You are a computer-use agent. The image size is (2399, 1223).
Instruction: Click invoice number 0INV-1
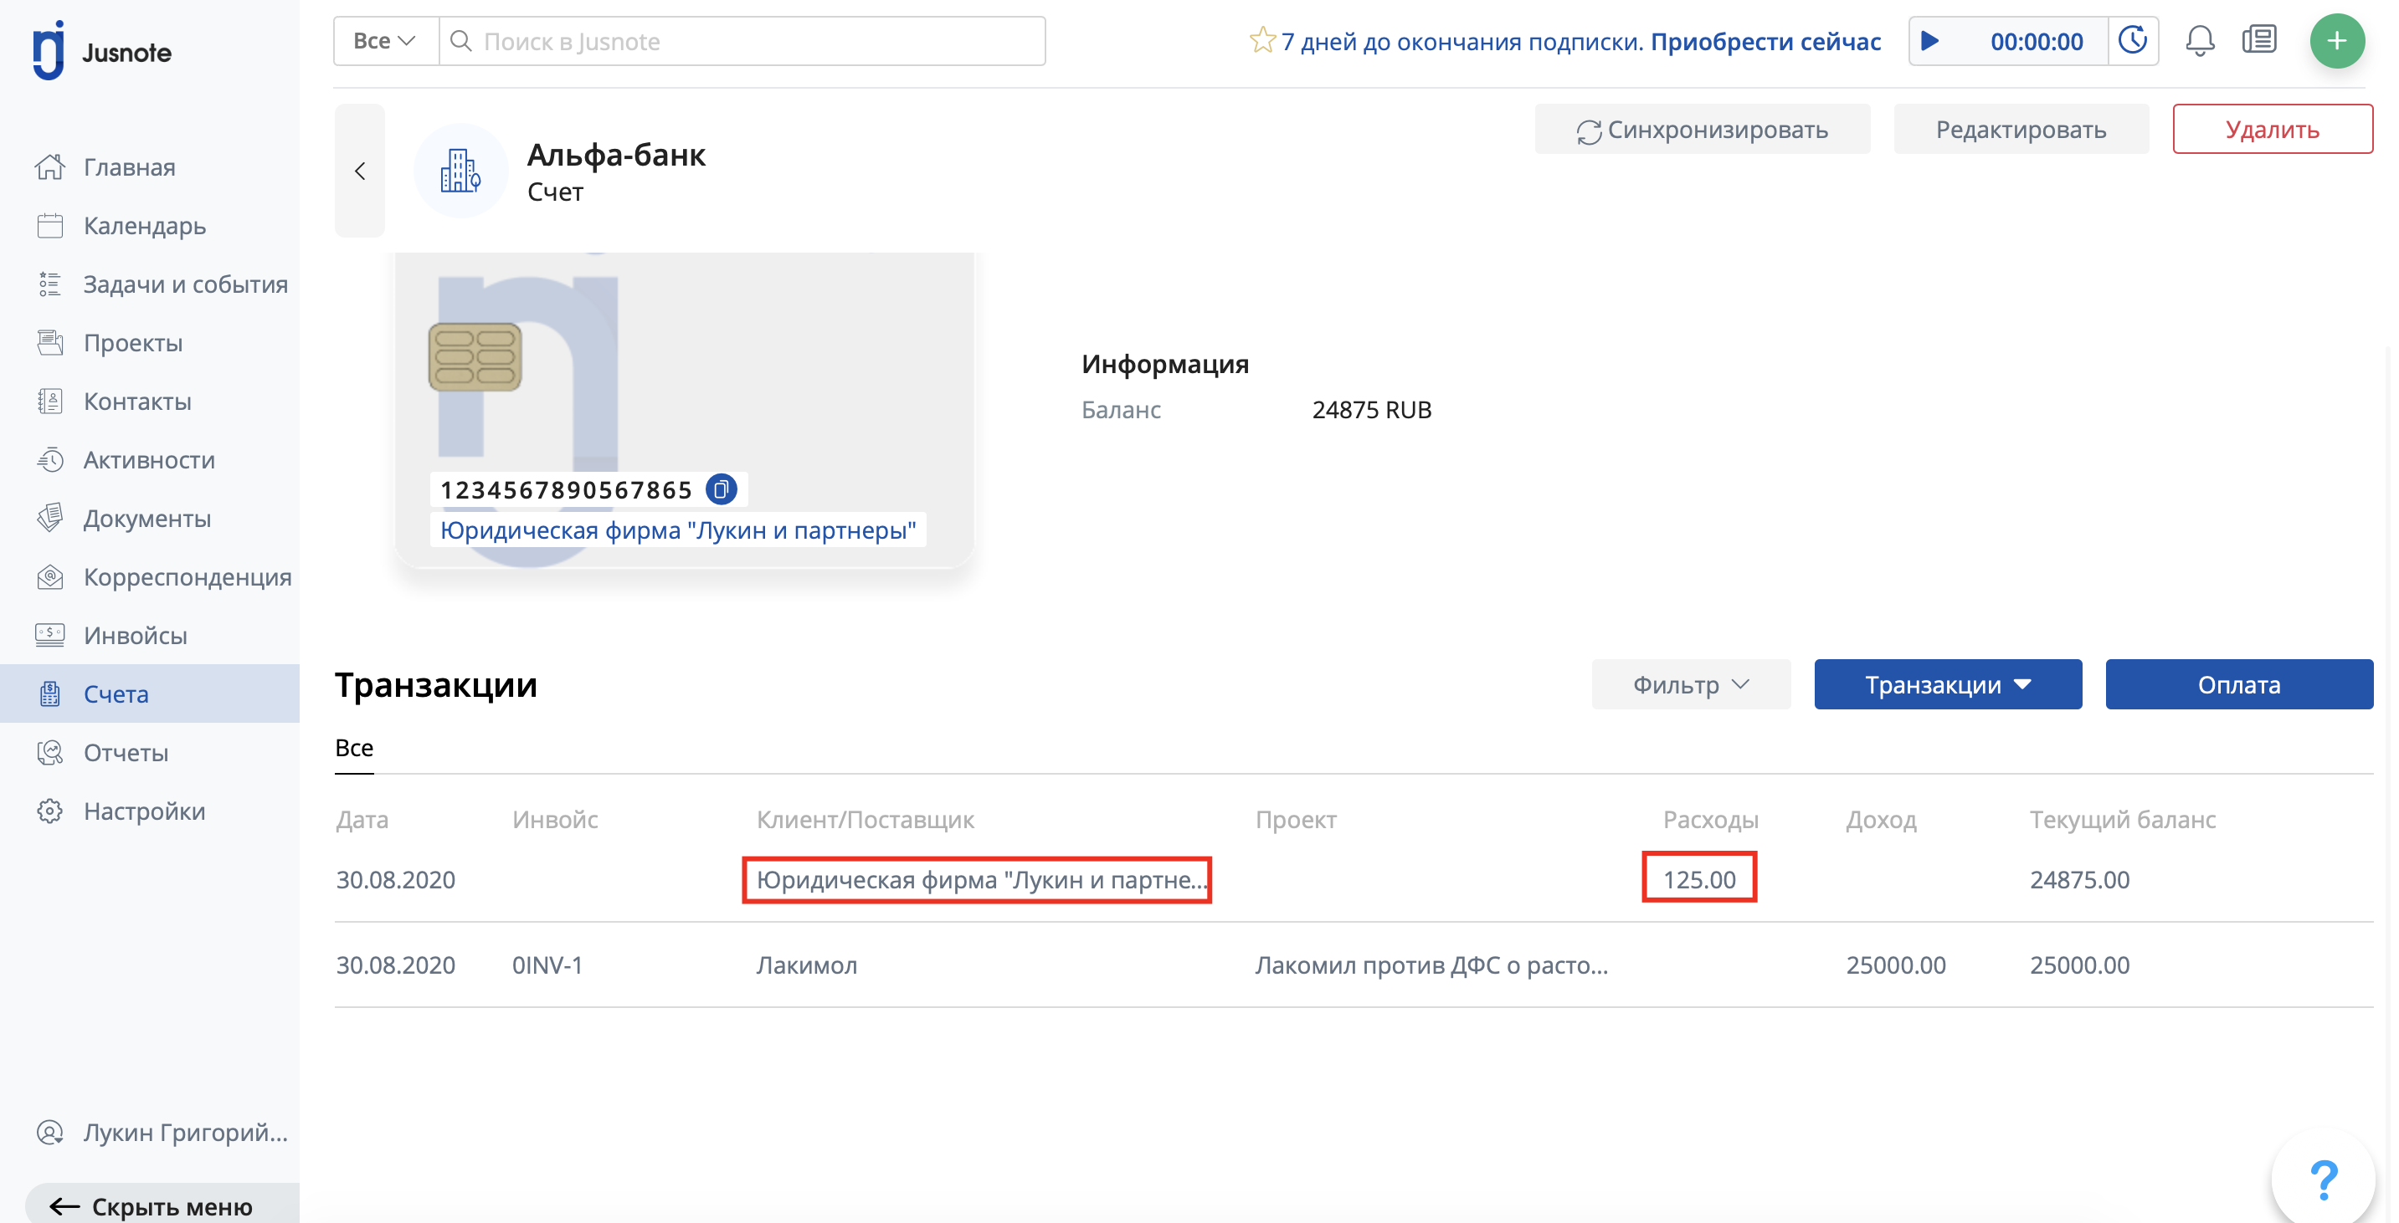click(x=547, y=965)
